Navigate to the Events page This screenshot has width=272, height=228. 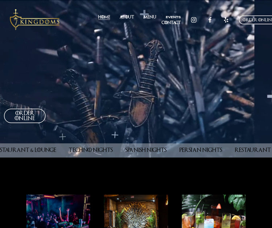tap(173, 17)
